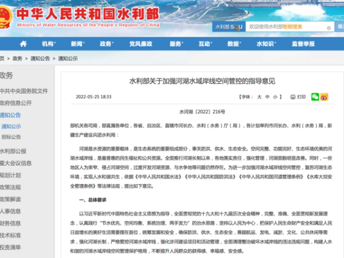Click the heading 一、总体要求

click(92, 200)
